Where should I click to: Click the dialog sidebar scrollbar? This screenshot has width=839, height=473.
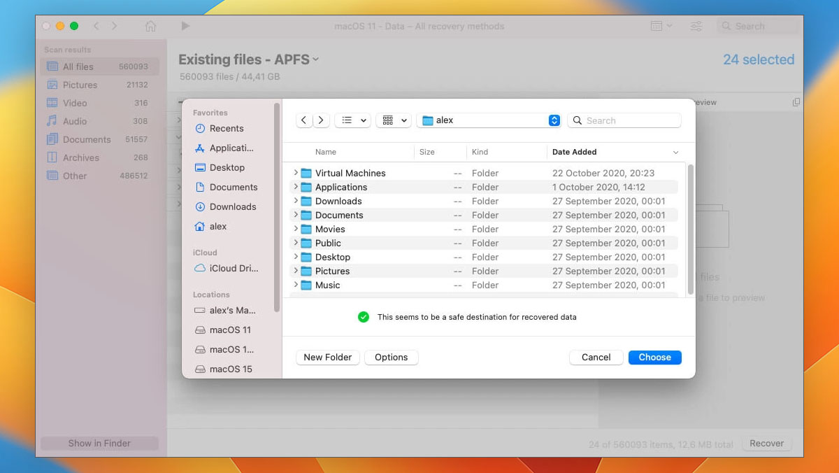pyautogui.click(x=277, y=206)
